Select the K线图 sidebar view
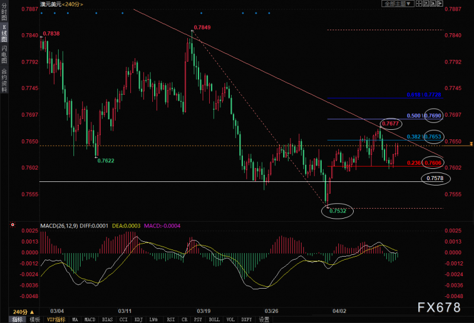 click(4, 33)
